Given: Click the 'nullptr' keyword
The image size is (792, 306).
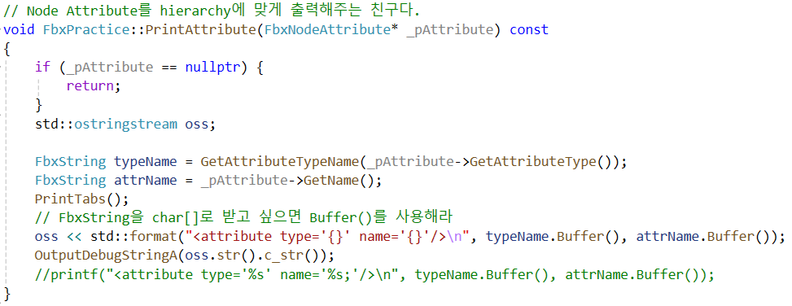Looking at the screenshot, I should pos(212,68).
